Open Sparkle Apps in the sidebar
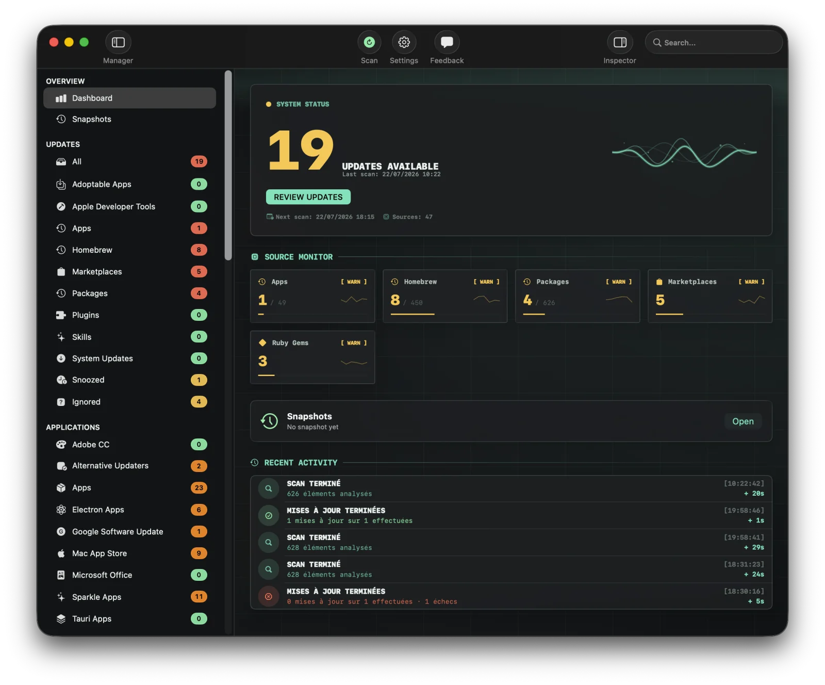Screen dimensions: 825x685 pyautogui.click(x=129, y=597)
